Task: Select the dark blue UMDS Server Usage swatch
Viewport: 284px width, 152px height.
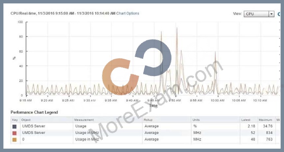Action: [x=14, y=126]
